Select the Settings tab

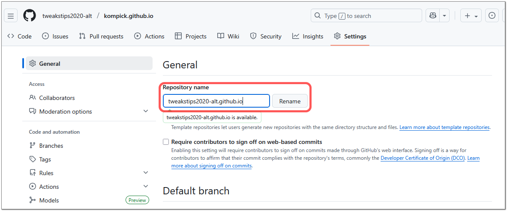pos(350,36)
